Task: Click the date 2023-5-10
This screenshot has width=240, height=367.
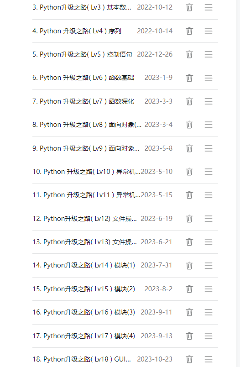Action: click(157, 172)
